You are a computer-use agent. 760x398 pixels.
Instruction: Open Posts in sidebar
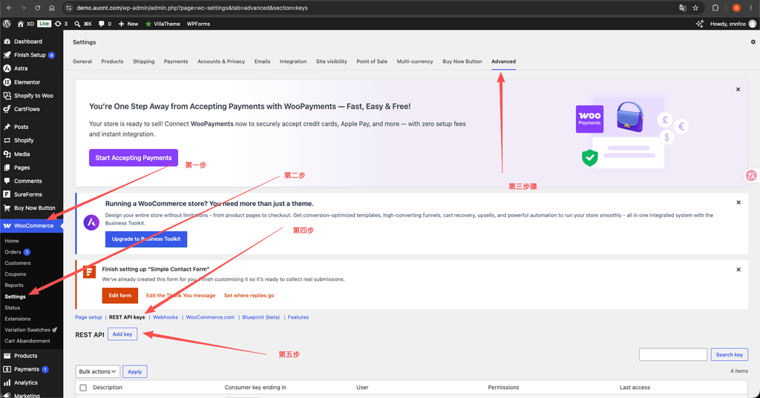tap(21, 127)
